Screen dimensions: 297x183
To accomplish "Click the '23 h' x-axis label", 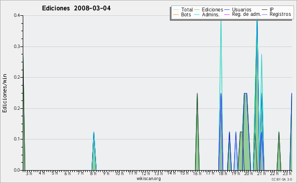I will (287, 174).
